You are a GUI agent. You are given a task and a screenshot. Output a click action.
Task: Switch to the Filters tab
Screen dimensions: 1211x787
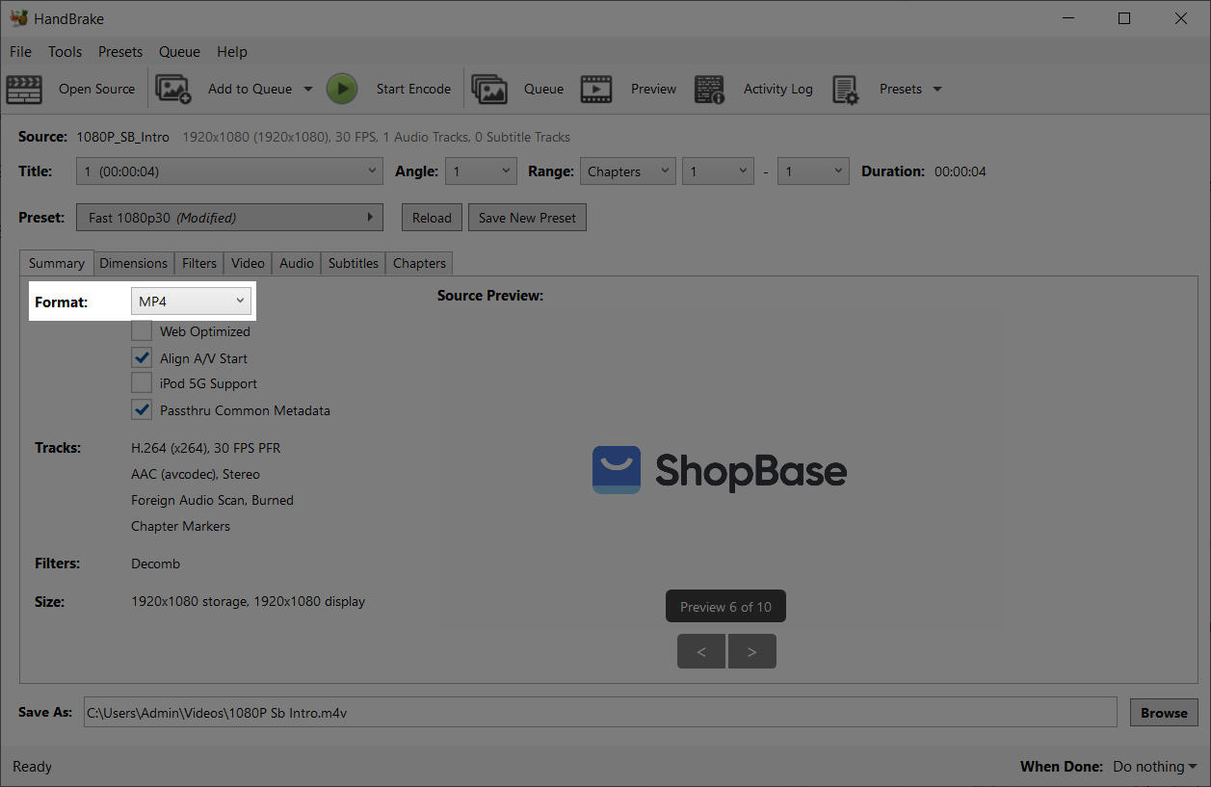pos(199,263)
